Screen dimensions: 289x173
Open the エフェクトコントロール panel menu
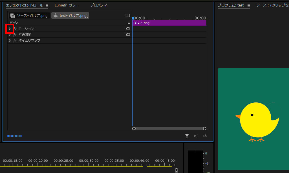point(47,6)
